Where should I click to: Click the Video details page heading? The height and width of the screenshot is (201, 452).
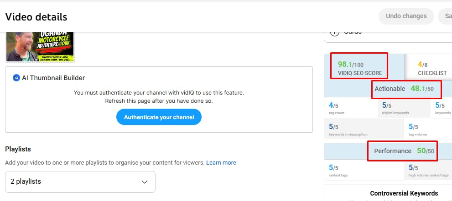click(36, 17)
